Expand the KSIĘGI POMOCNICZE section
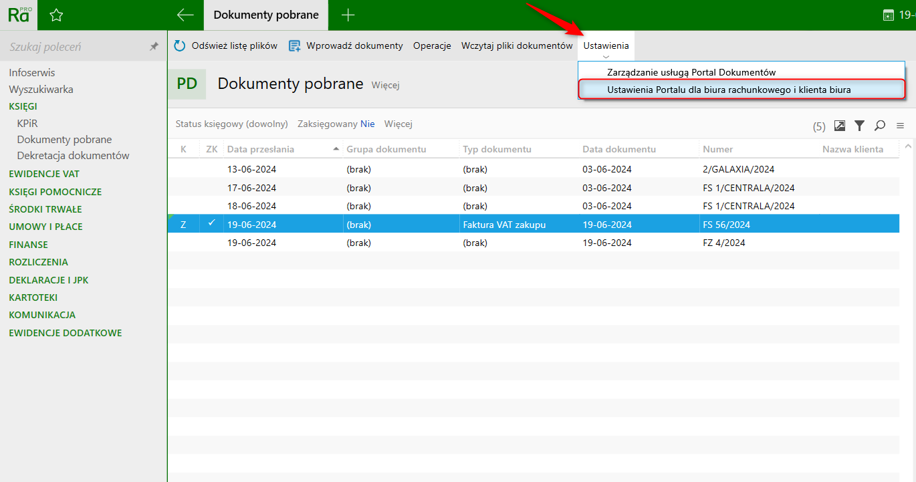The height and width of the screenshot is (482, 916). 55,192
